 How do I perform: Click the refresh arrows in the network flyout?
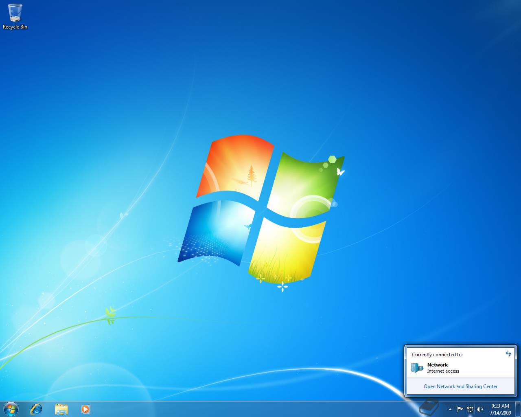point(508,353)
